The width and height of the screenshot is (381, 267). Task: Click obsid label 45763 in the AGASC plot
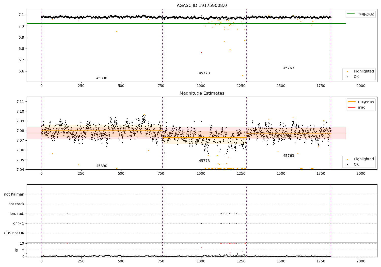[x=289, y=68]
